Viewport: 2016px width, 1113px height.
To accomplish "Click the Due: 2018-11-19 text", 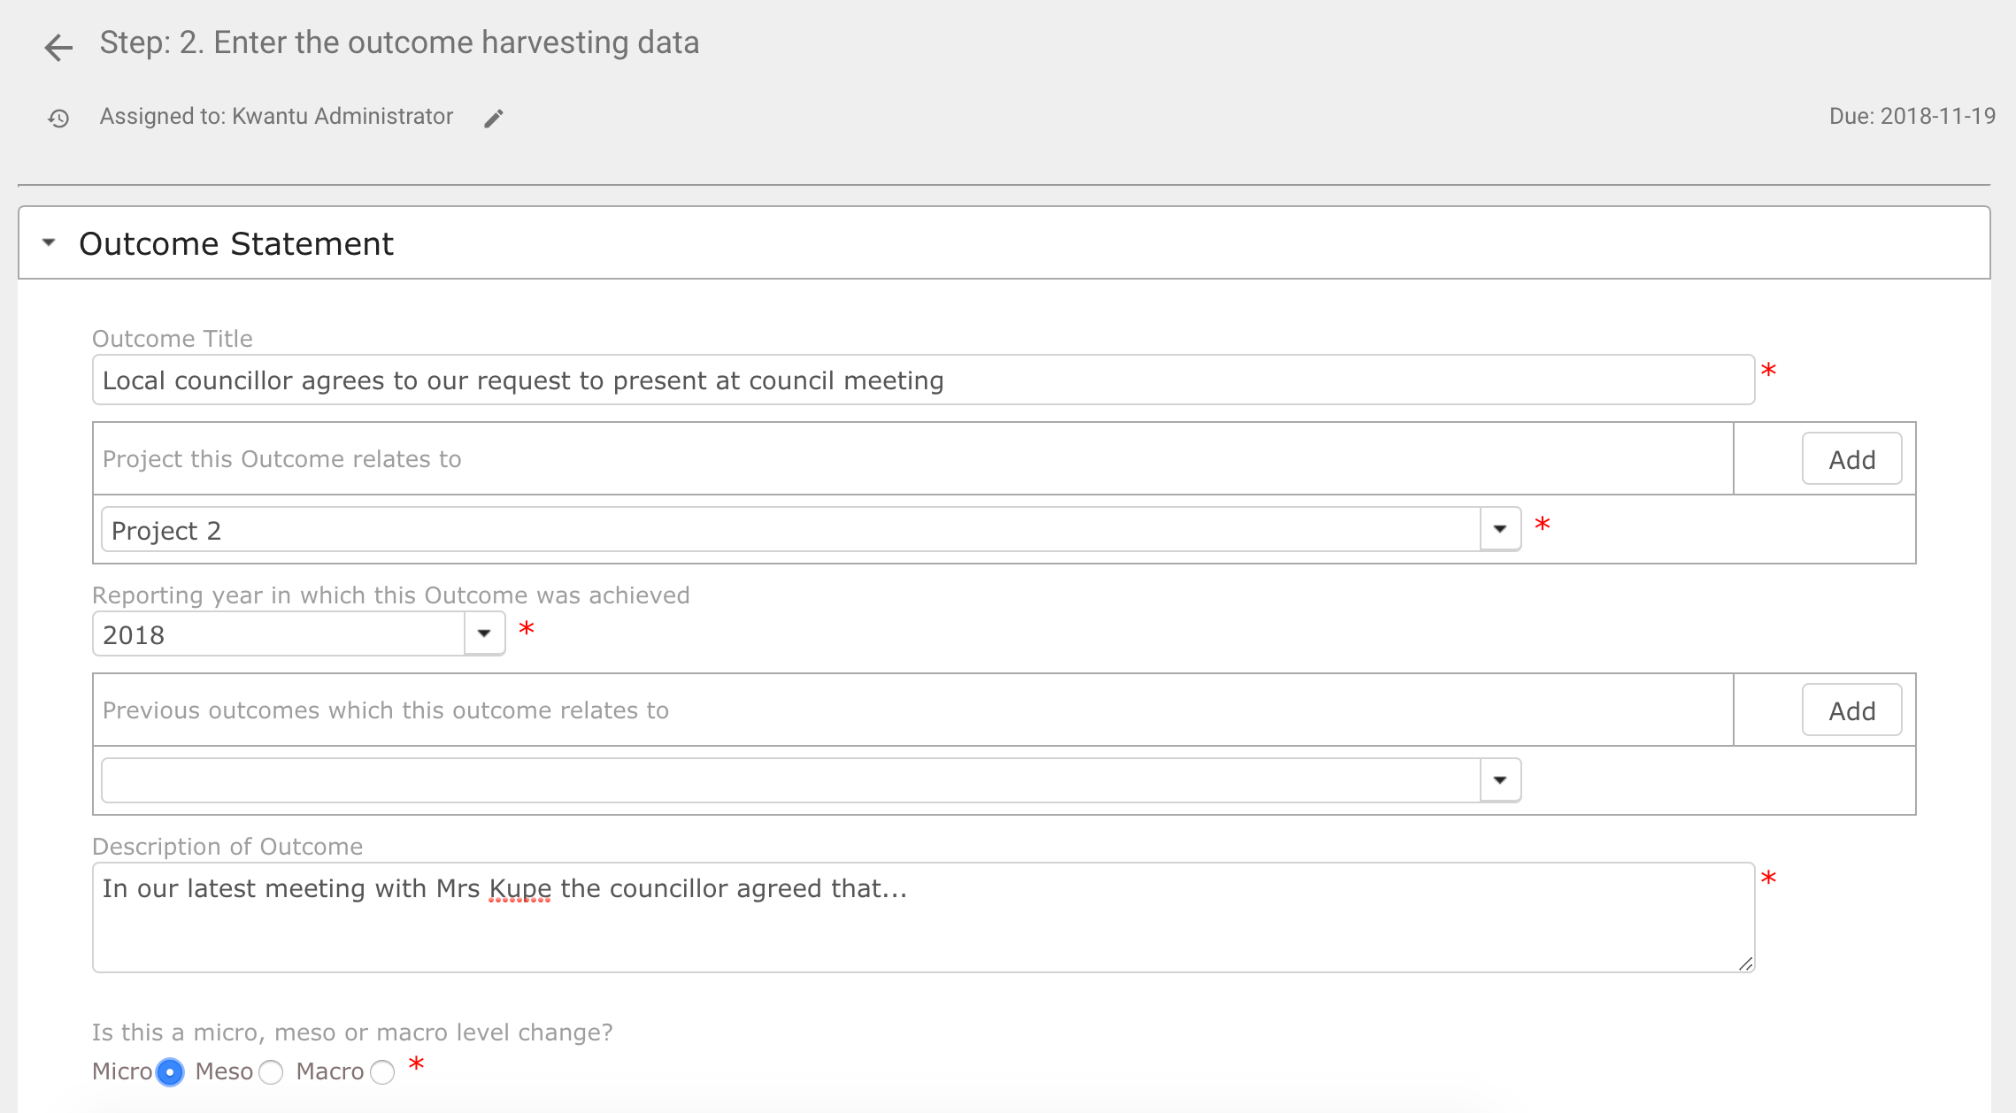I will click(1912, 116).
